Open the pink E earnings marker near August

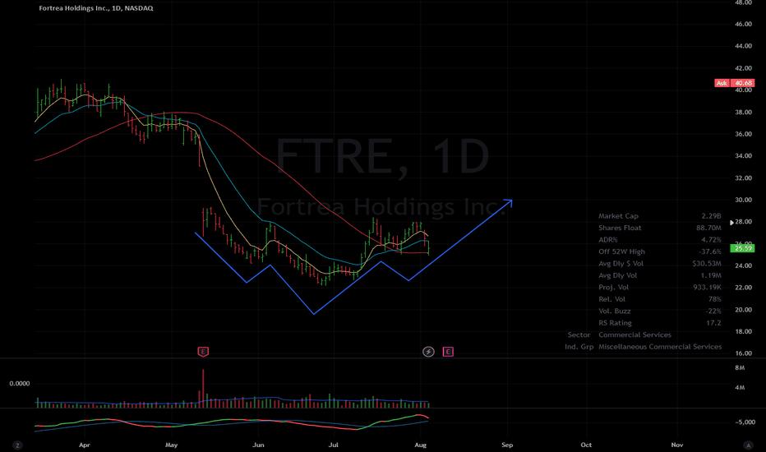(448, 352)
